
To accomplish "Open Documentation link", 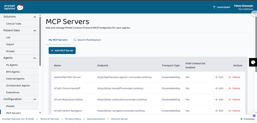I will point(96,119).
